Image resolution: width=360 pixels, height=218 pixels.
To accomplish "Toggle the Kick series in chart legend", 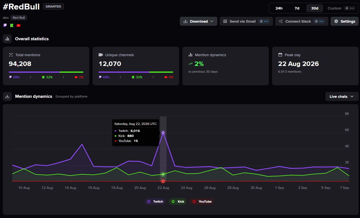I will pyautogui.click(x=178, y=202).
